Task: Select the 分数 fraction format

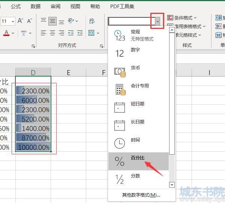Action: point(138,179)
